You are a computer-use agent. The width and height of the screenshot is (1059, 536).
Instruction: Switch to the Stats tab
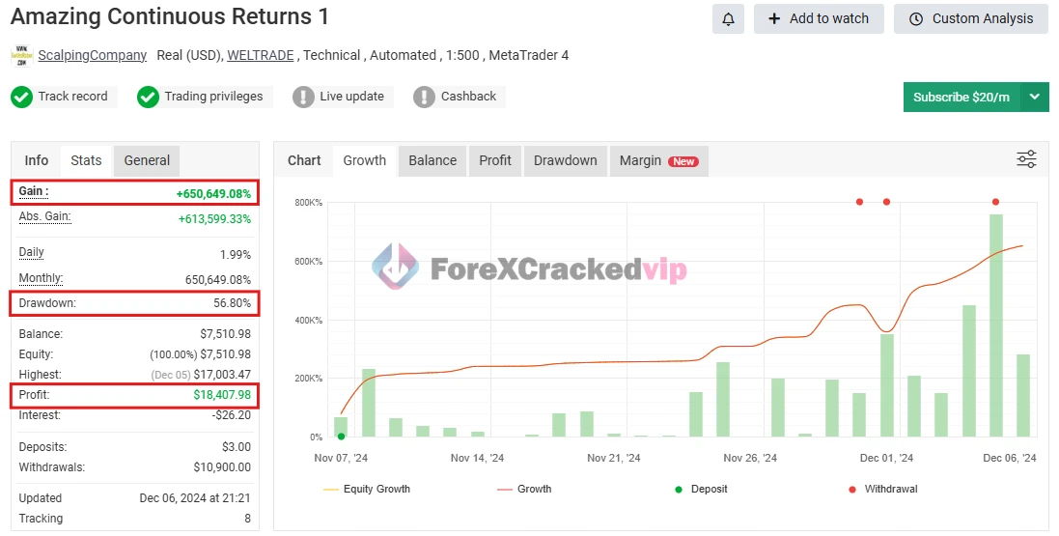coord(86,160)
